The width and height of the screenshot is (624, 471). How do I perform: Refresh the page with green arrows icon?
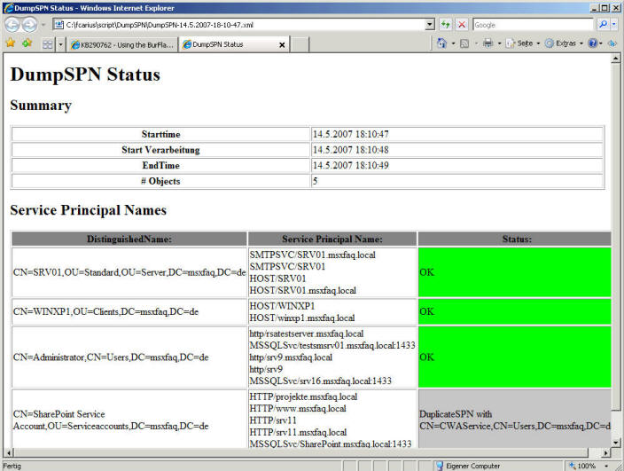point(446,25)
